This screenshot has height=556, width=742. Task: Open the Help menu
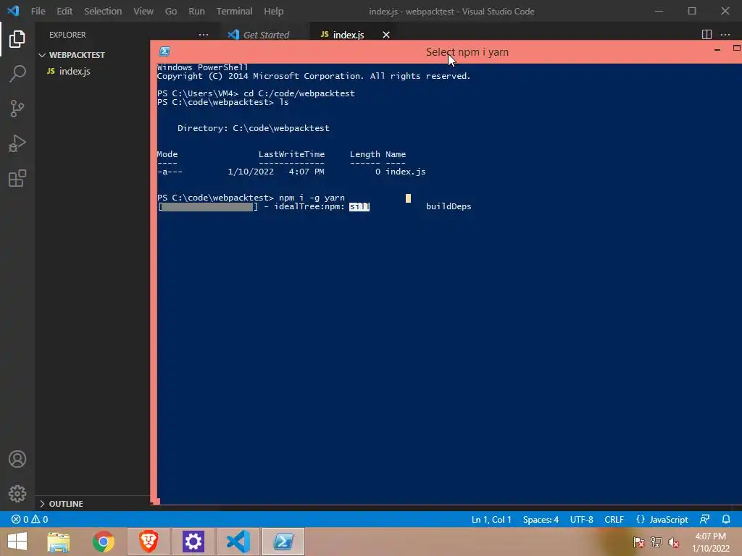pos(273,11)
